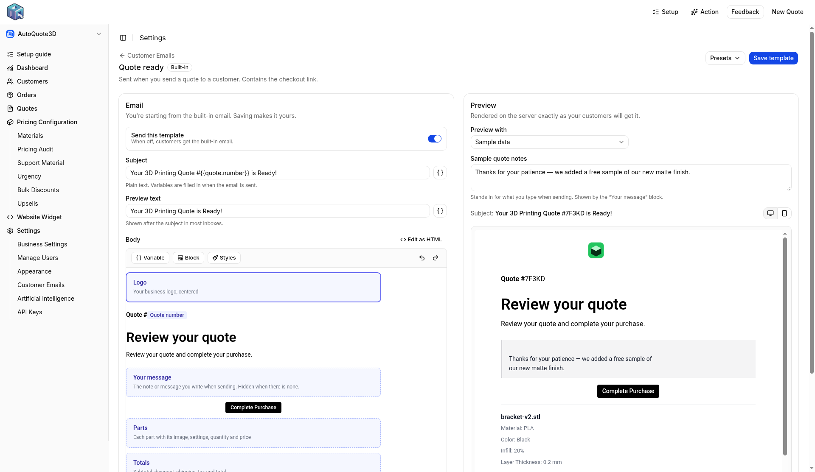This screenshot has height=472, width=815.
Task: Select the Your message block
Action: pyautogui.click(x=253, y=382)
